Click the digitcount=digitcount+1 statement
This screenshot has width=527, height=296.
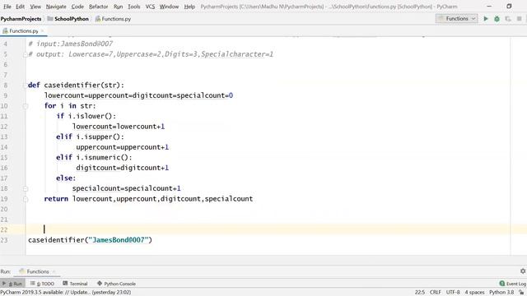pyautogui.click(x=123, y=168)
